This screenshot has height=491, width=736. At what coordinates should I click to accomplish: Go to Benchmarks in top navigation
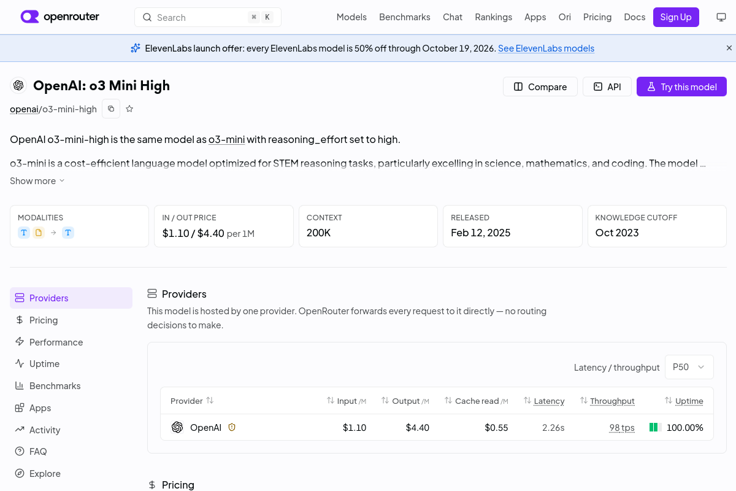pos(405,17)
